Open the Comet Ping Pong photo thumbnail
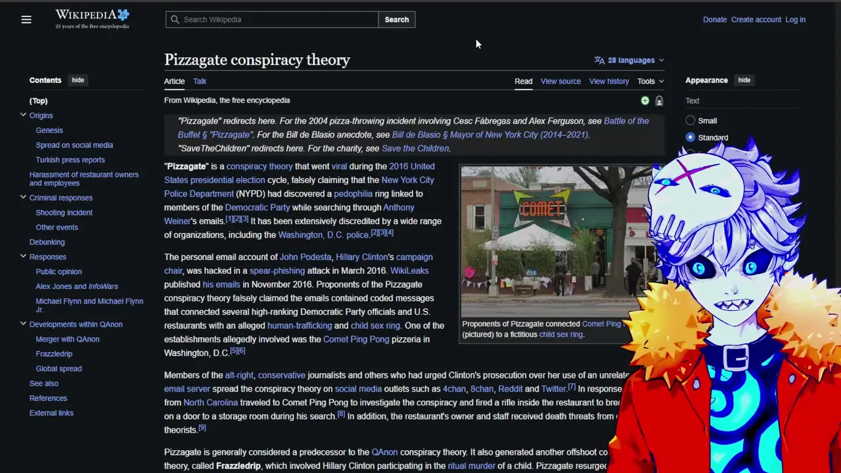 point(560,241)
